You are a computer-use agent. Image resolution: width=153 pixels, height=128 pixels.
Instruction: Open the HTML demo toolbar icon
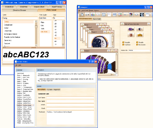[x=109, y=15]
